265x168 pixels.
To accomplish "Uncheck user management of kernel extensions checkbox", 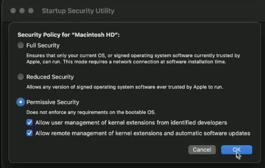I will tap(29, 122).
